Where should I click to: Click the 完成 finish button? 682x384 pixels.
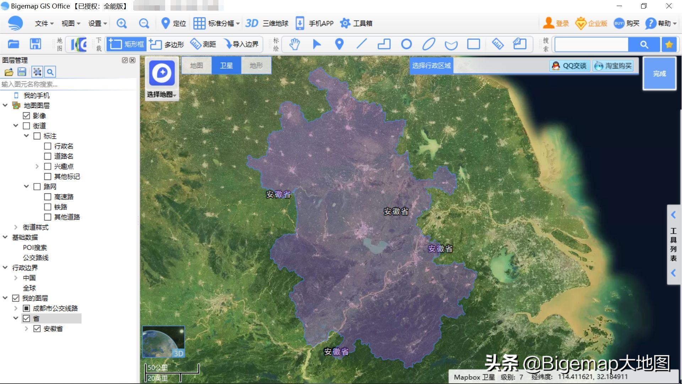click(659, 73)
